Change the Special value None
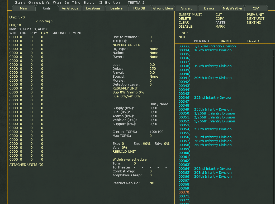Viewport: 275px width, 204px height. click(x=154, y=76)
